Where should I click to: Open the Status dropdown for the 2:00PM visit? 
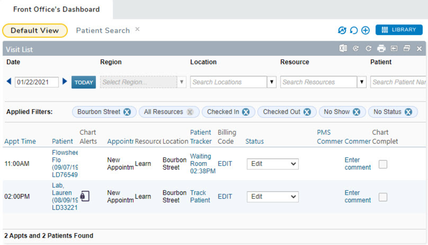coord(273,197)
